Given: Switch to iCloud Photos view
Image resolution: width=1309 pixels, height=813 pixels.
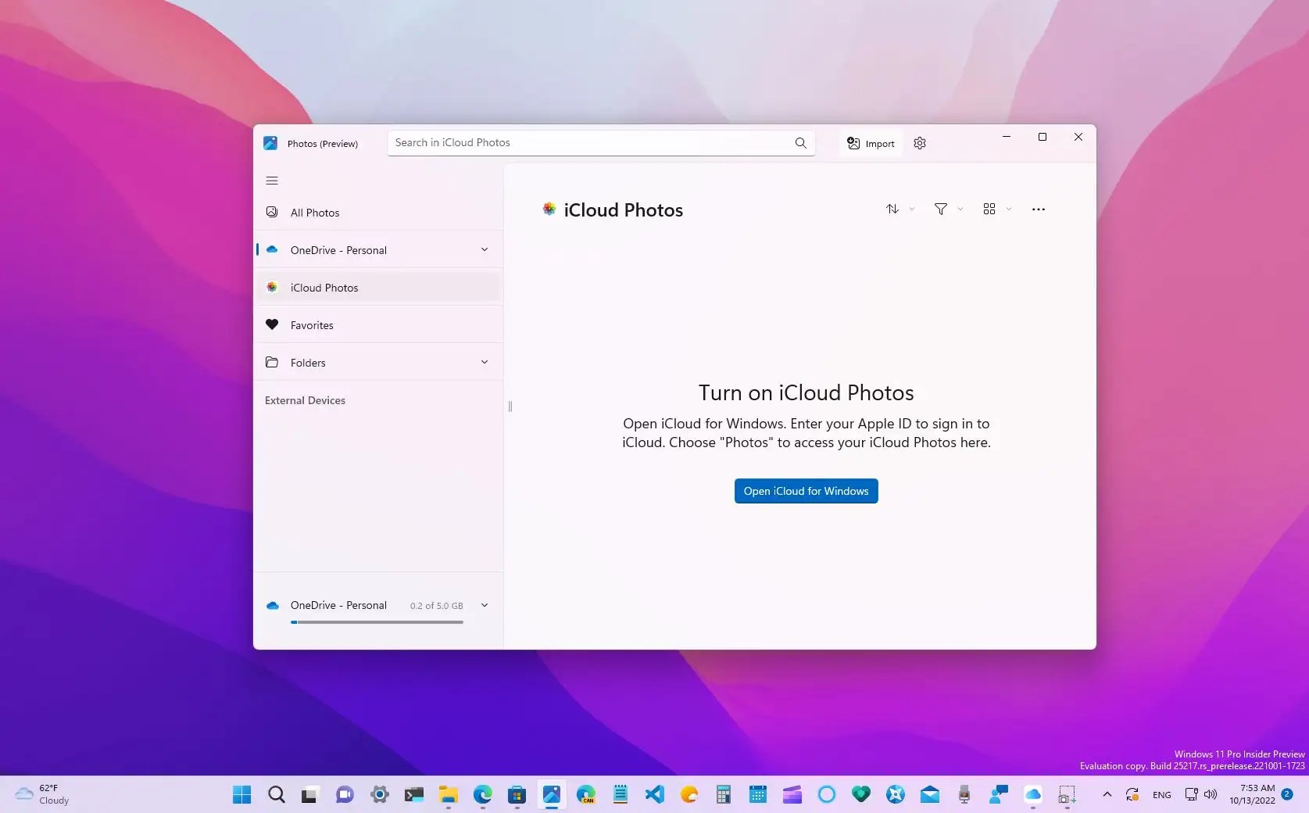Looking at the screenshot, I should pyautogui.click(x=324, y=287).
